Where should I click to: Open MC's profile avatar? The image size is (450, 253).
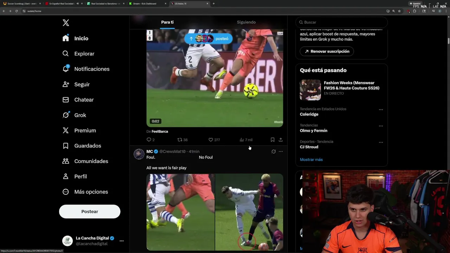[139, 154]
